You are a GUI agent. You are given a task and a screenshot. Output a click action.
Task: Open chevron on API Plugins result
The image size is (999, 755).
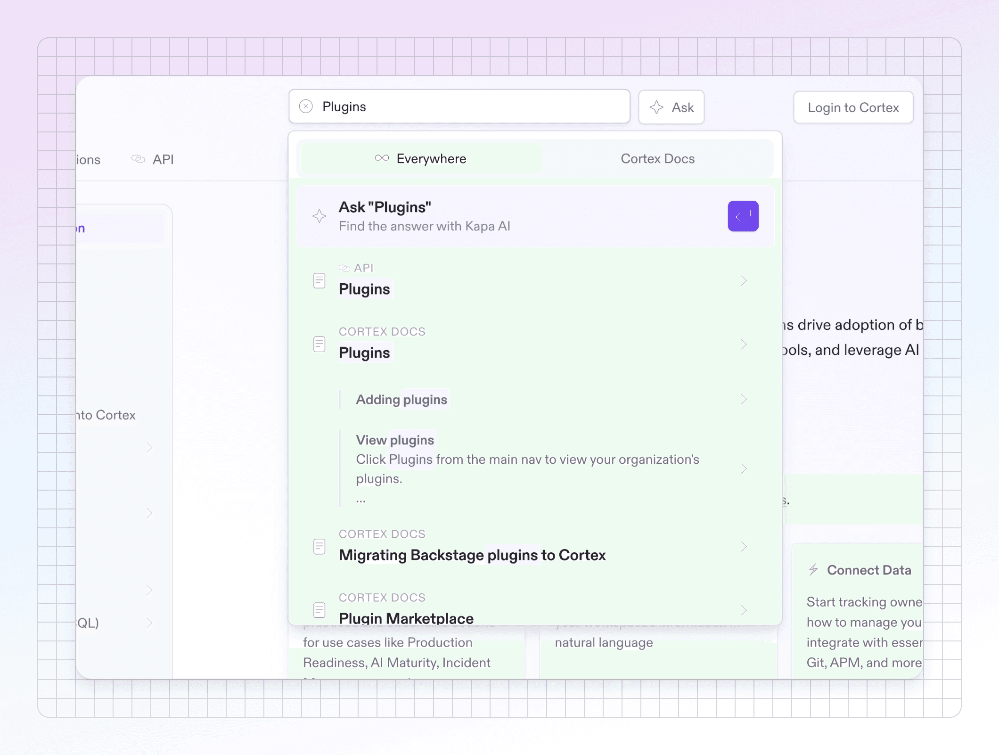[744, 280]
